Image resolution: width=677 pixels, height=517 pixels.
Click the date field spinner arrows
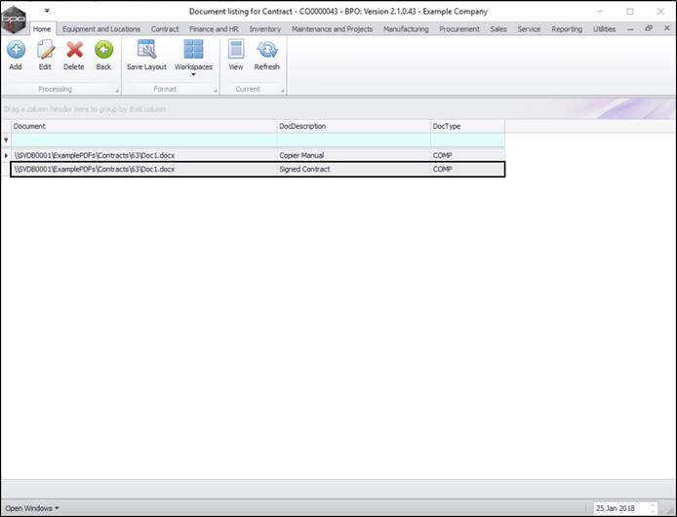[653, 508]
